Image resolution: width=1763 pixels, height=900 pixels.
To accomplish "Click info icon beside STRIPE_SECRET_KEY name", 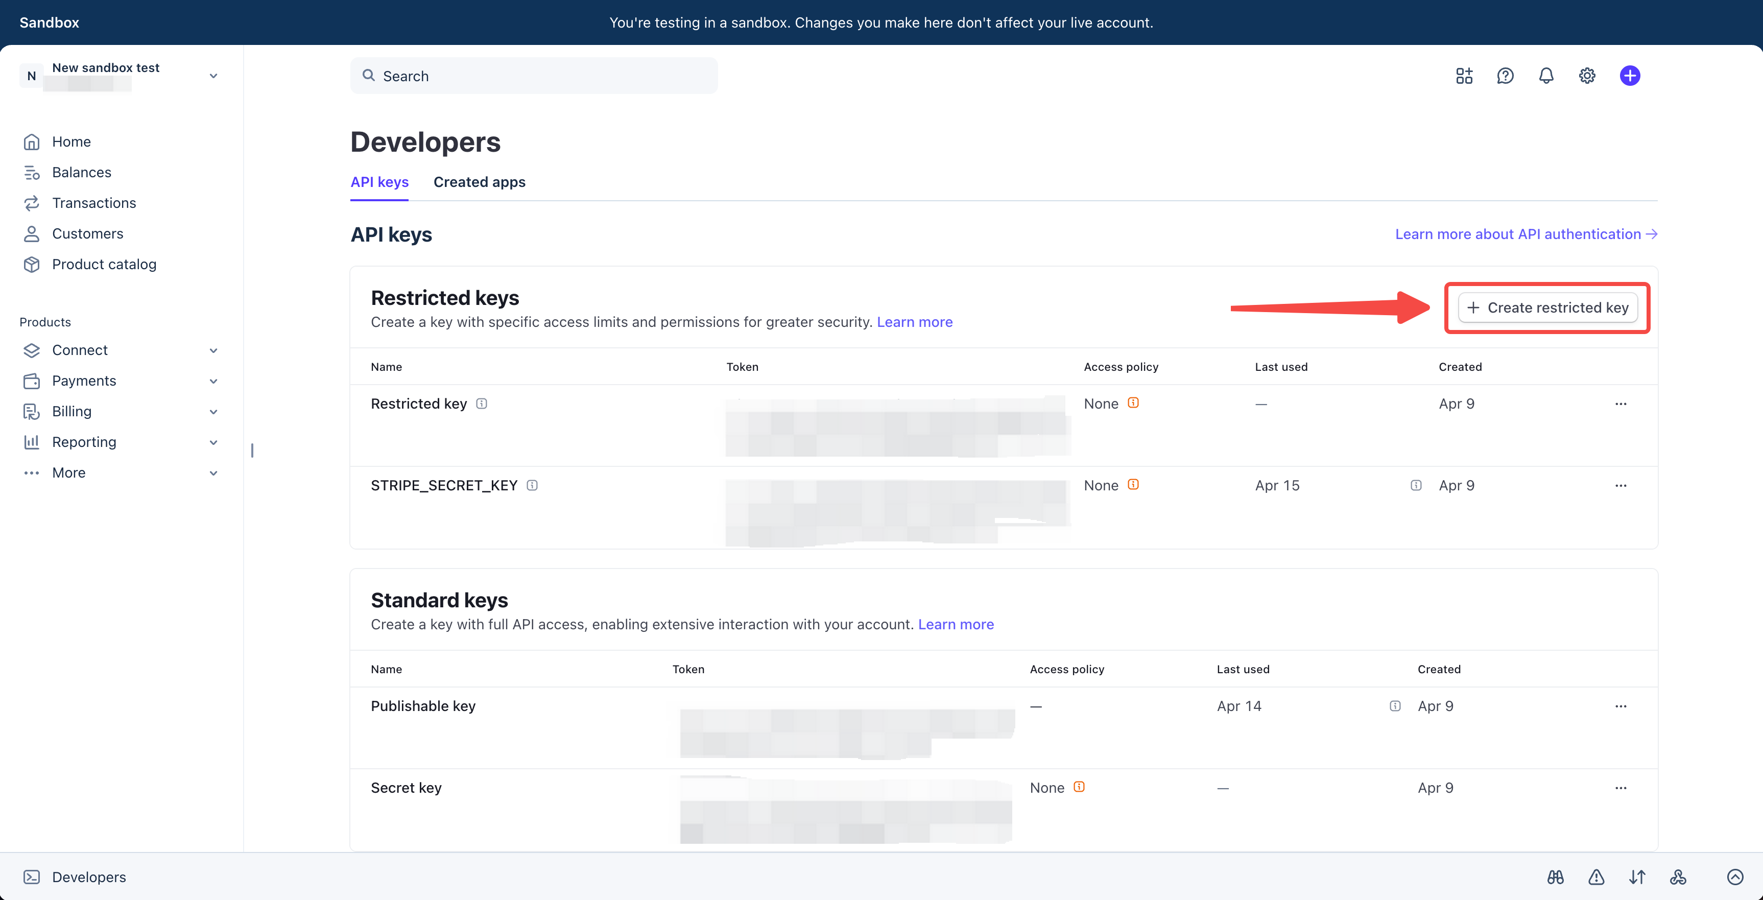I will point(533,485).
